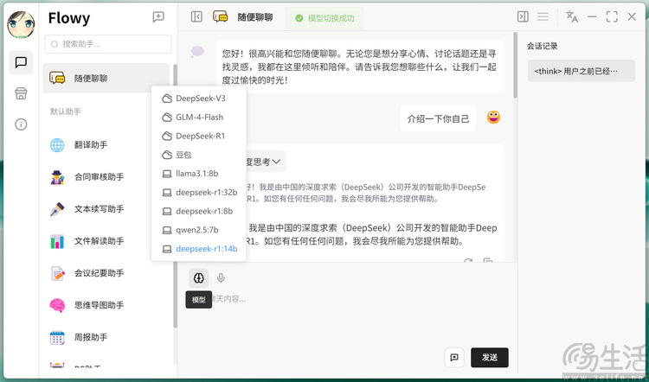The image size is (649, 382).
Task: Click the 文本续写助手 pen icon
Action: pos(57,209)
